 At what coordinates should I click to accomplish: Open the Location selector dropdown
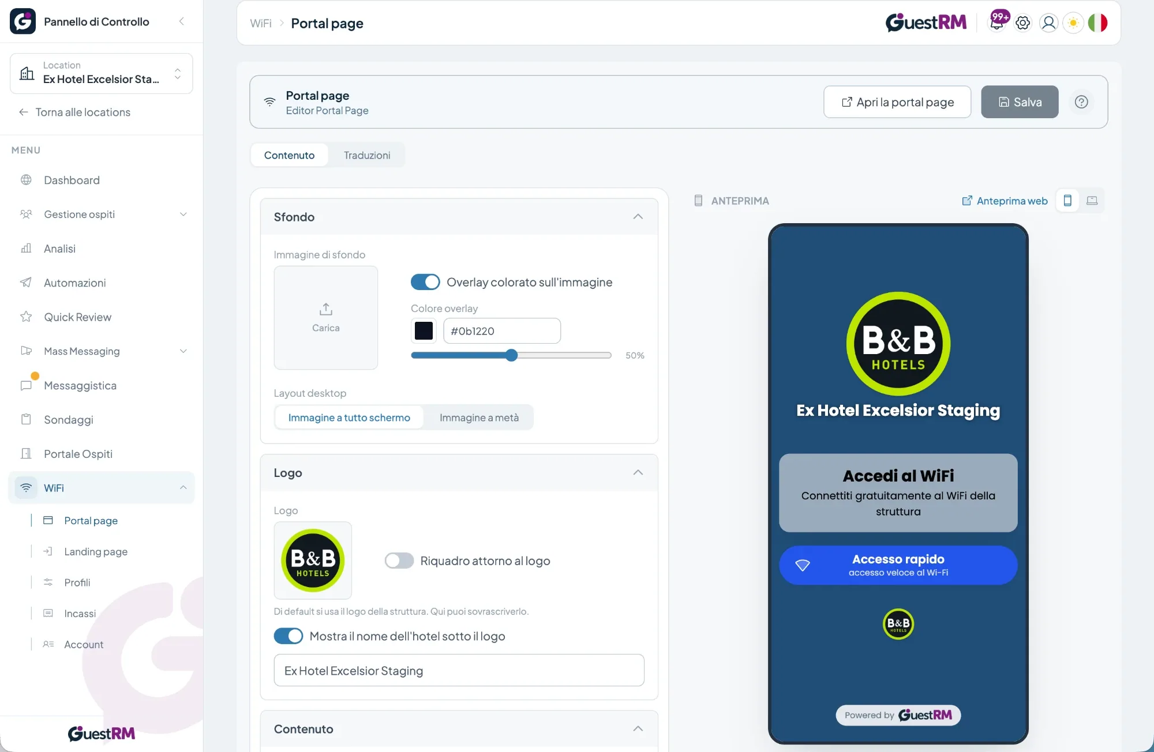tap(102, 73)
